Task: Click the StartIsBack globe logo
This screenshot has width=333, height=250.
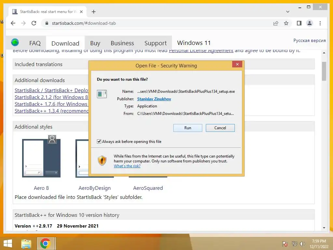Action: click(15, 42)
